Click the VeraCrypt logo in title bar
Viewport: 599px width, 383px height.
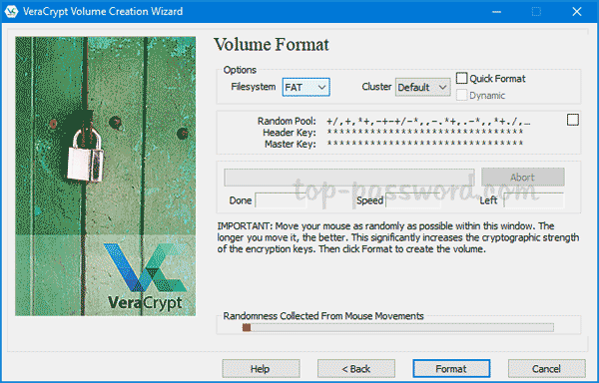[11, 11]
